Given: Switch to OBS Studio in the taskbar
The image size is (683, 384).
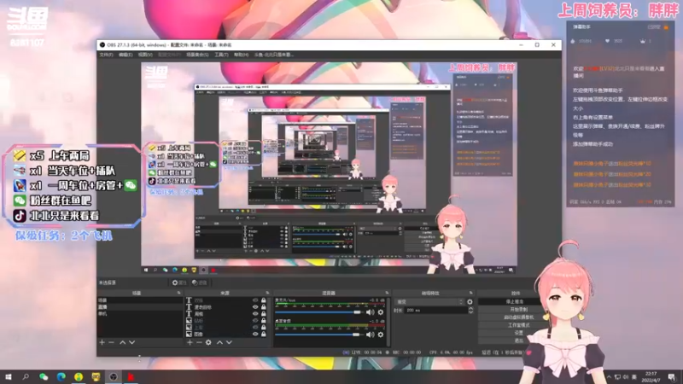Looking at the screenshot, I should click(114, 376).
